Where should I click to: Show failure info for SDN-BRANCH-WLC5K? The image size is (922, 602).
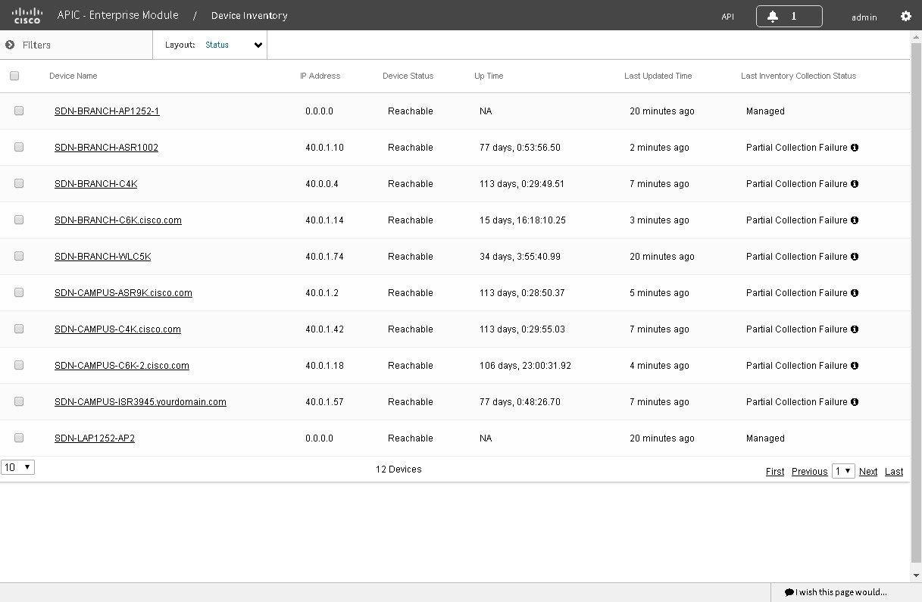855,257
